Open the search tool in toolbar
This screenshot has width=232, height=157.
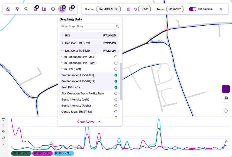[x=26, y=9]
